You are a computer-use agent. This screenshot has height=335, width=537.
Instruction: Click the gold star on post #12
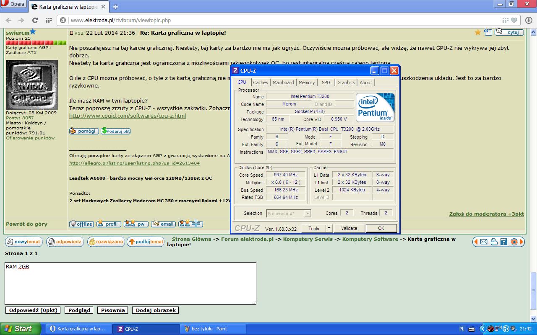[477, 32]
